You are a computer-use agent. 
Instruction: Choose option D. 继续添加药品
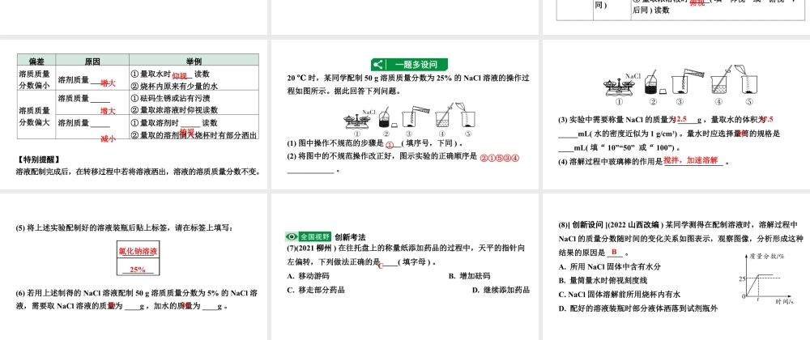(501, 290)
